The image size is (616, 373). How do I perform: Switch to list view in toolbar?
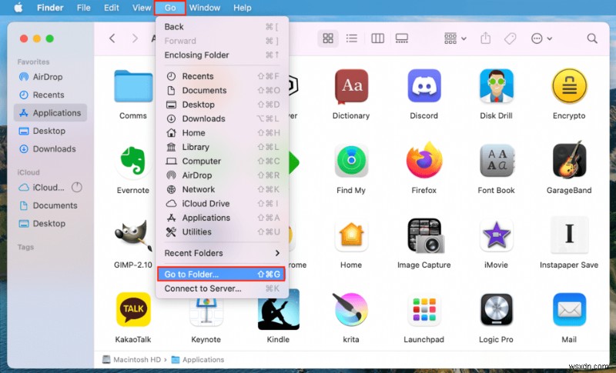tap(352, 38)
